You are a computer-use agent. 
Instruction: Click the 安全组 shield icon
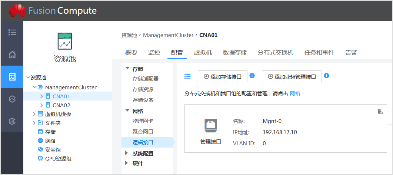pyautogui.click(x=40, y=150)
